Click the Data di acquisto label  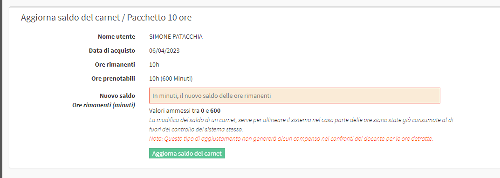pyautogui.click(x=112, y=50)
